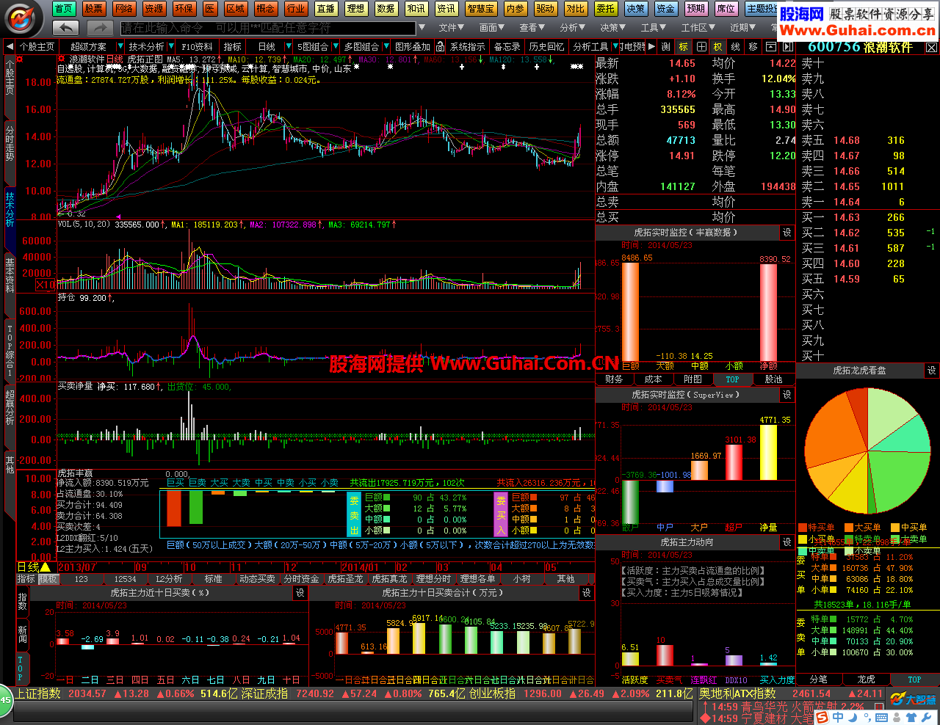Open the 智慧宝 top button

480,9
